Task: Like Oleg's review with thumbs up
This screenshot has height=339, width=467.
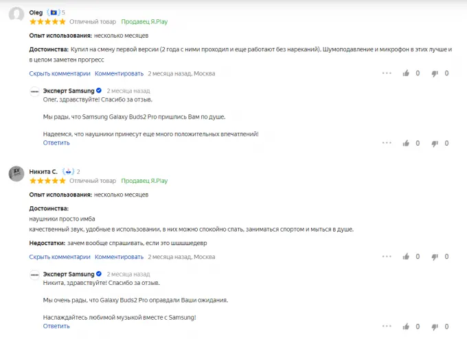Action: point(407,73)
